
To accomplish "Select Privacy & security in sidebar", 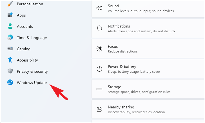I will (32, 71).
